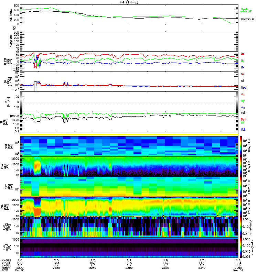
Task: Click the <|mV/m|> label beside FBK edc12
Action: [251, 227]
